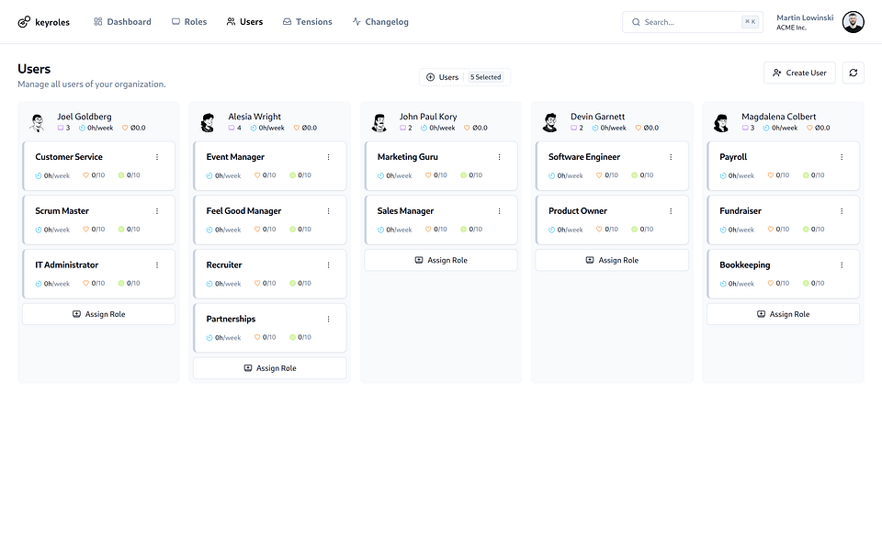Open the Changelog page

pos(380,22)
